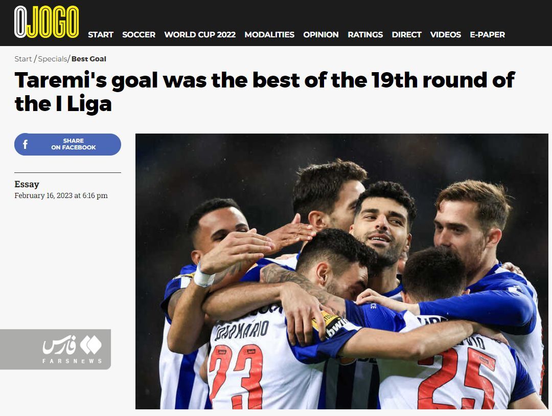The height and width of the screenshot is (416, 552).
Task: Open the Porto players celebration photo
Action: pyautogui.click(x=342, y=271)
